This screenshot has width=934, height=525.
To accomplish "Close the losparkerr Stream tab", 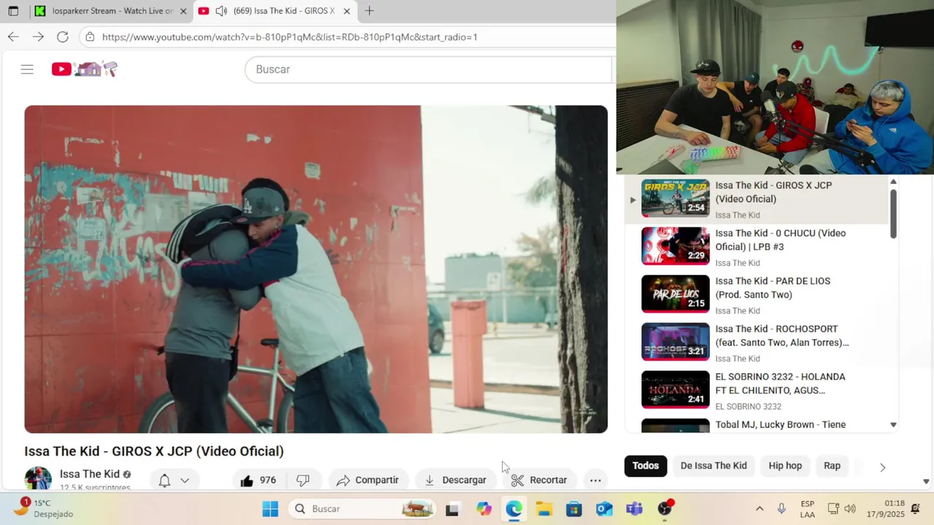I will (x=183, y=11).
